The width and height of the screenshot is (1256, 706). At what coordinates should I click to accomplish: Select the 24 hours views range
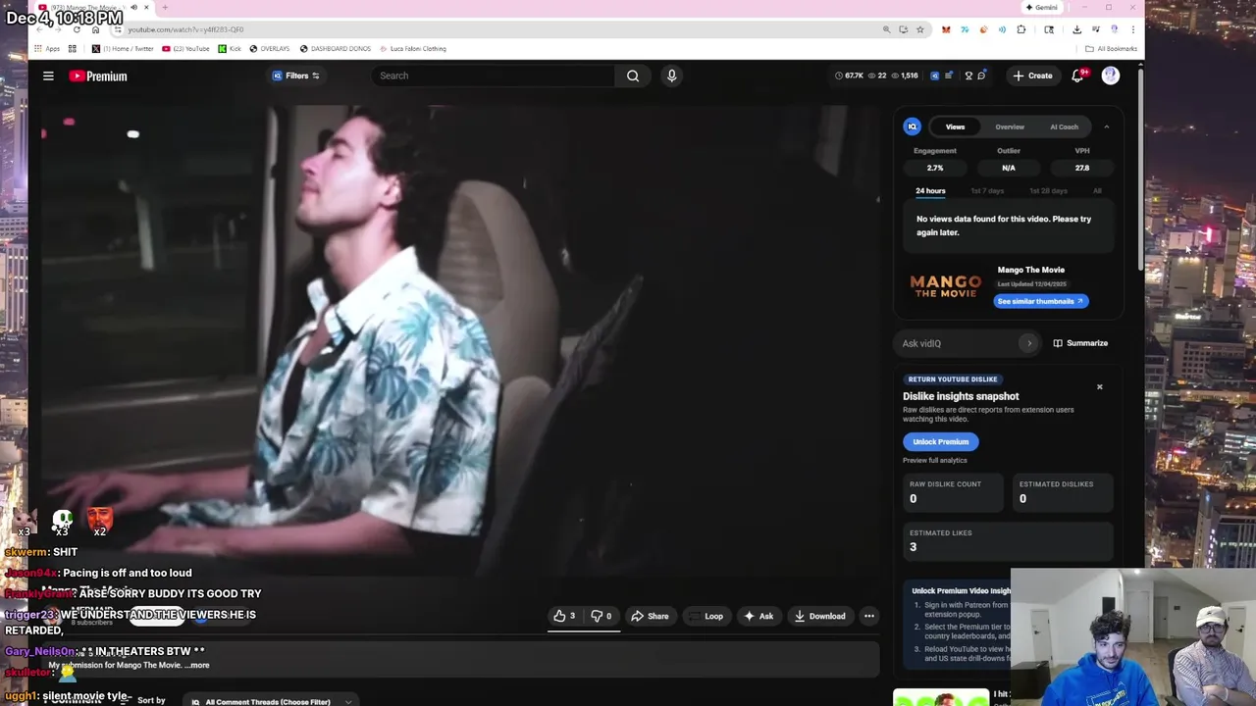point(930,190)
